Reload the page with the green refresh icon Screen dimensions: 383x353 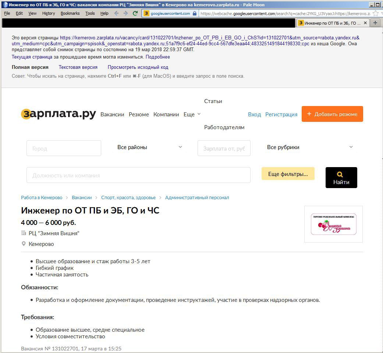135,13
